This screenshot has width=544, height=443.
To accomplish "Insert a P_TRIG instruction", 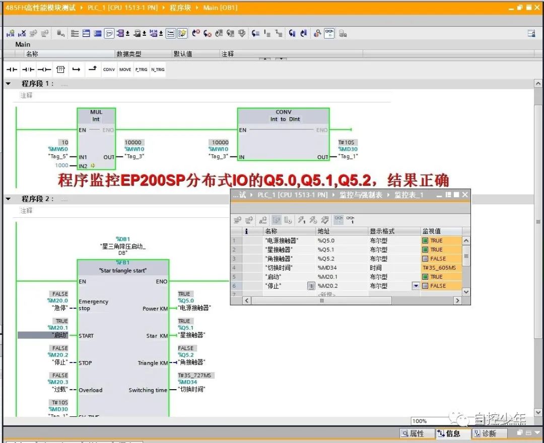I will point(141,69).
